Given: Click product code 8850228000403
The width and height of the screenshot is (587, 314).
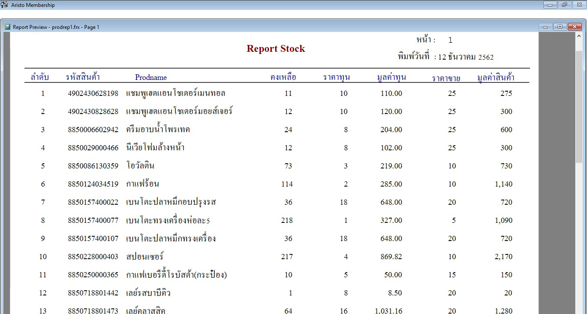Looking at the screenshot, I should point(93,257).
